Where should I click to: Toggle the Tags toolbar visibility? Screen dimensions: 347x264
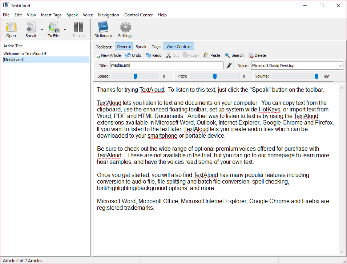coord(156,47)
